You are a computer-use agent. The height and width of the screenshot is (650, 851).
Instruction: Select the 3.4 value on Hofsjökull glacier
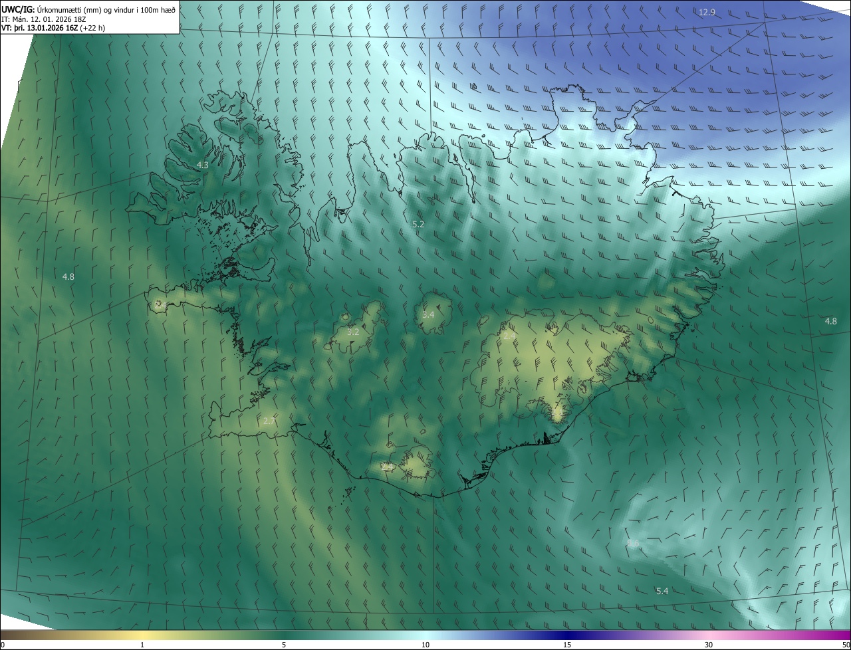(x=428, y=314)
